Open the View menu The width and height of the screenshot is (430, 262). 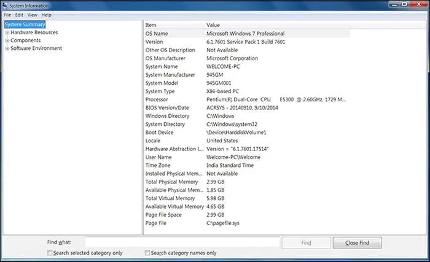(x=33, y=15)
